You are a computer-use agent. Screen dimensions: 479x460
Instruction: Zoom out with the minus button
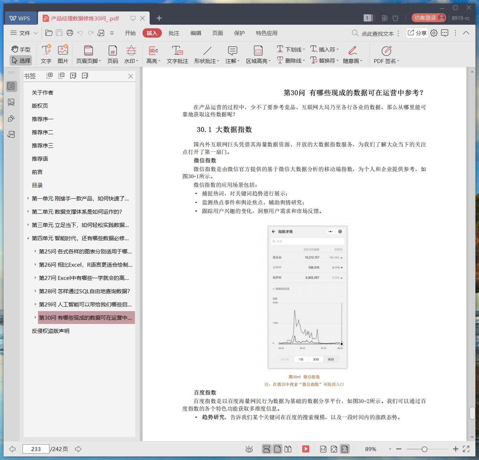click(x=399, y=449)
